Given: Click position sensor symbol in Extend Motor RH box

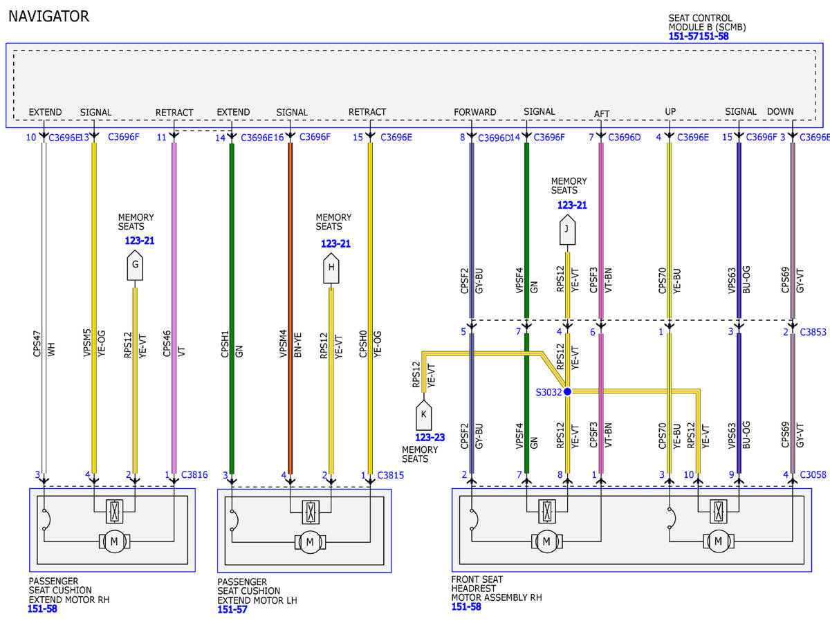Looking at the screenshot, I should [x=113, y=512].
